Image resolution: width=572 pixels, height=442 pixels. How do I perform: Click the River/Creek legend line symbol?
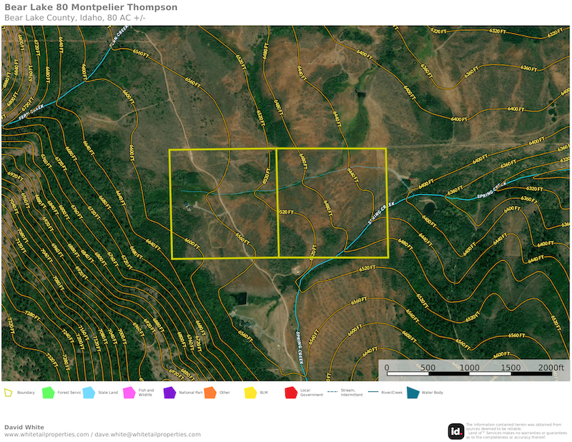coord(373,392)
